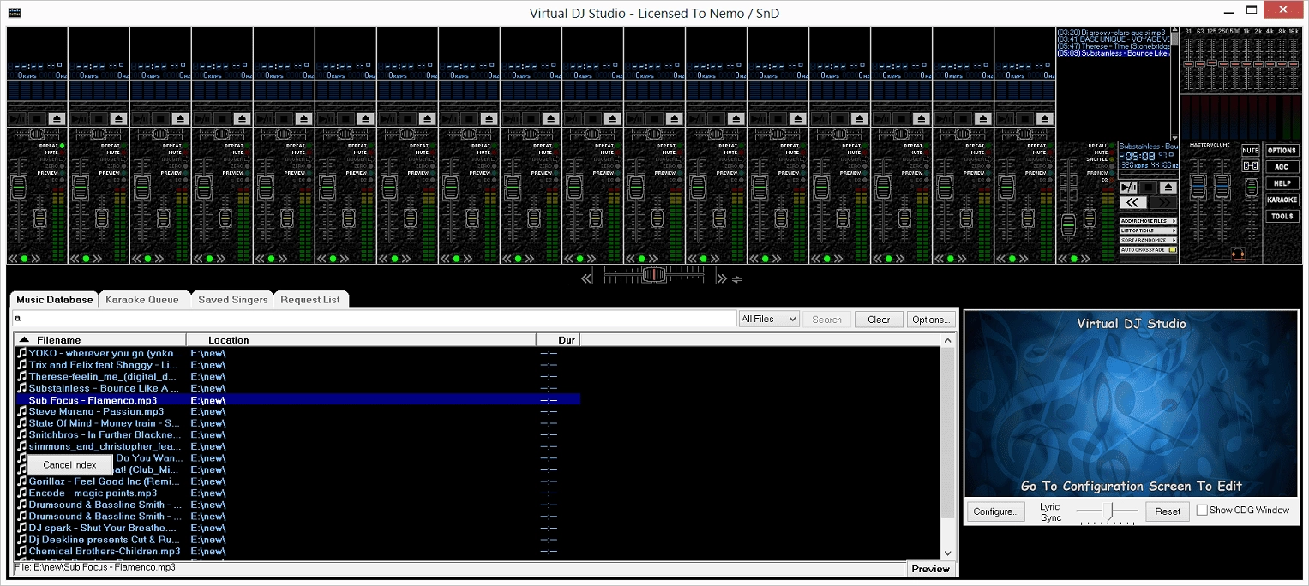The image size is (1309, 586).
Task: Click eject on the second deck
Action: (118, 118)
